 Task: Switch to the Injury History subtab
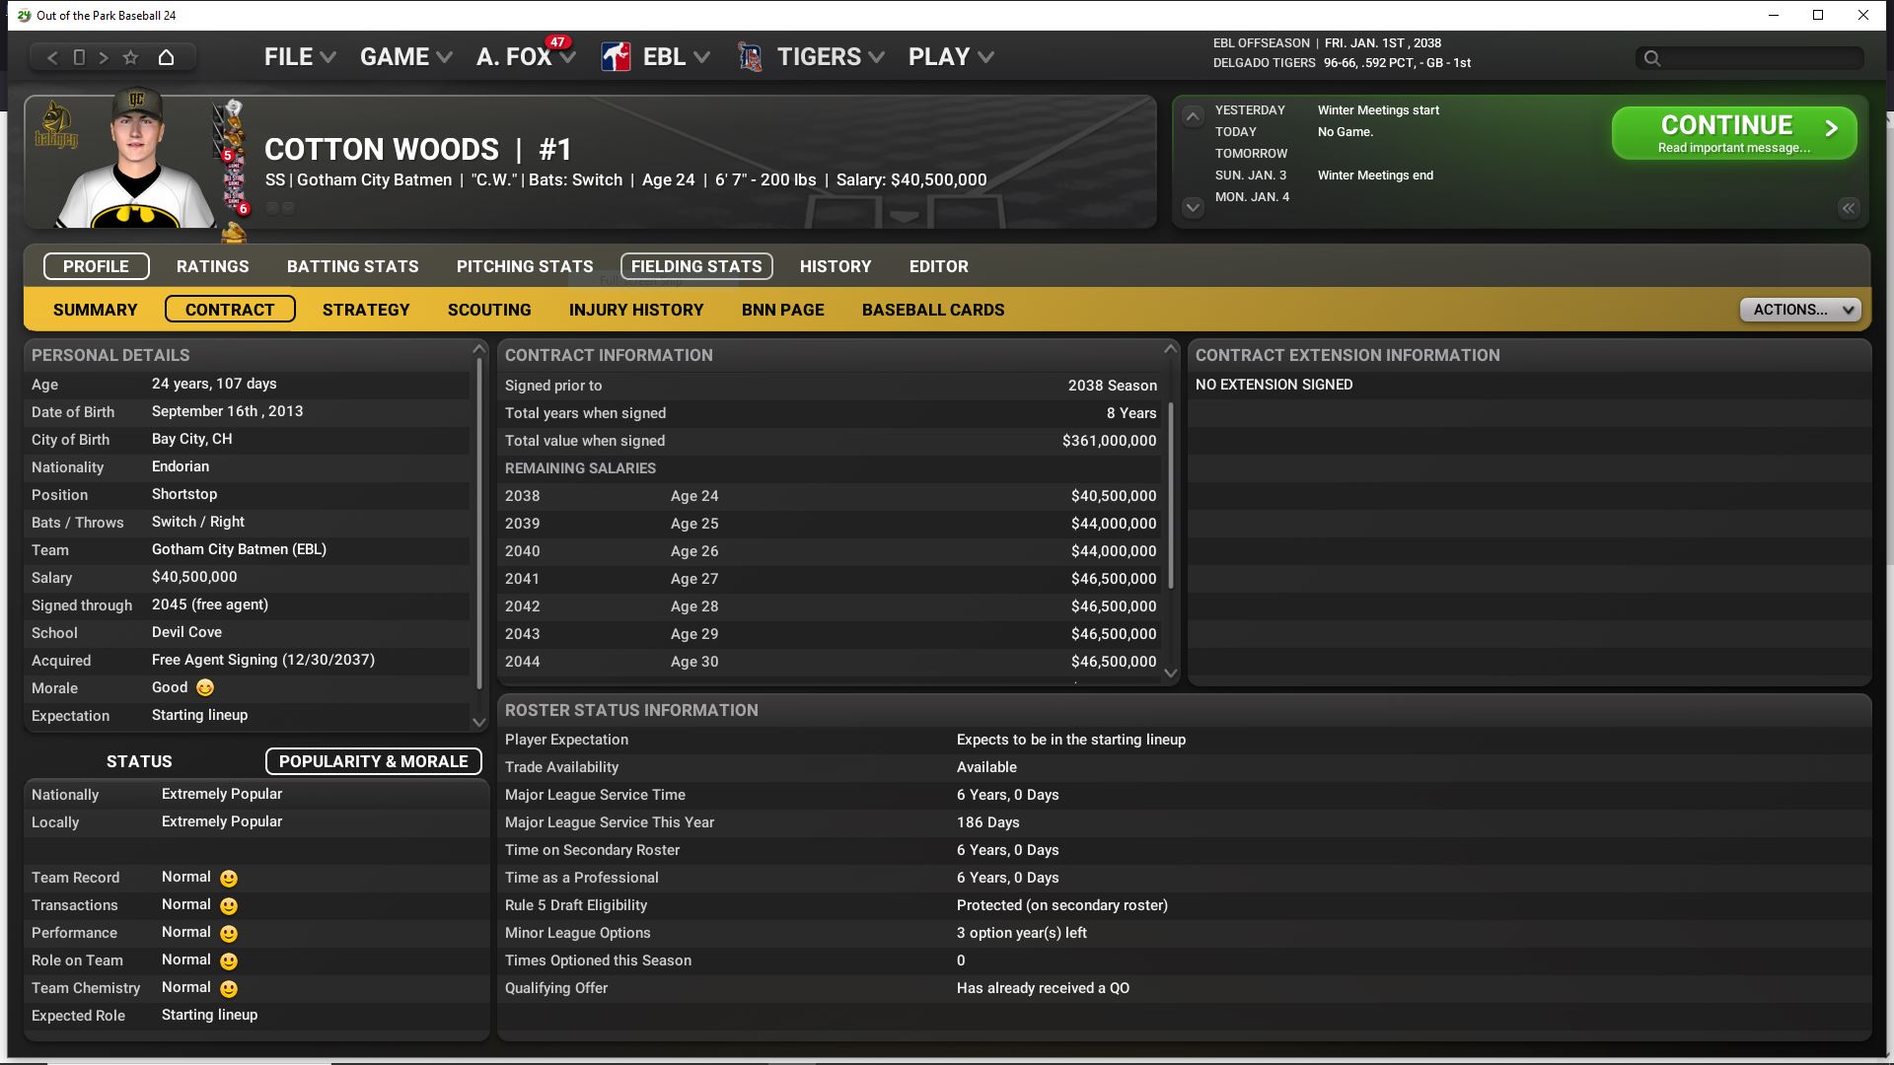(x=636, y=310)
